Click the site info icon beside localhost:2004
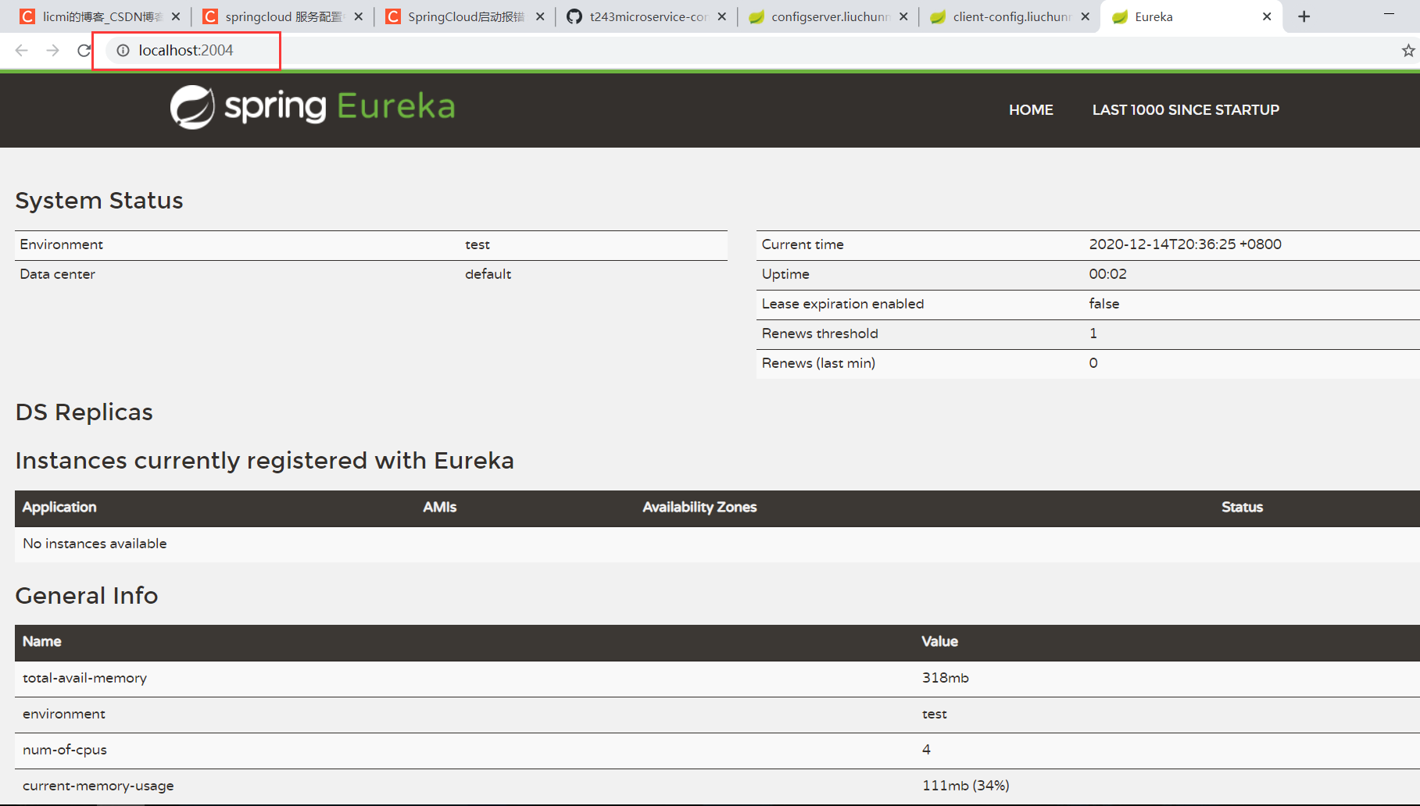This screenshot has width=1420, height=806. tap(123, 50)
